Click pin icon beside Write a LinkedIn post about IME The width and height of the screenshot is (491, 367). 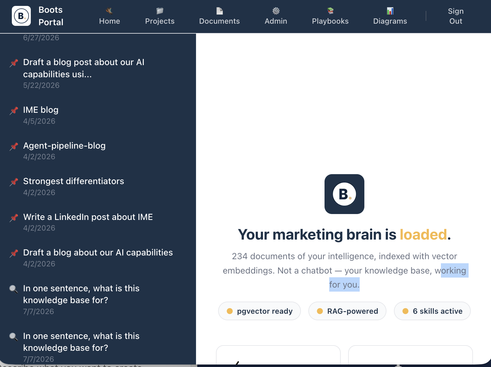click(x=14, y=217)
